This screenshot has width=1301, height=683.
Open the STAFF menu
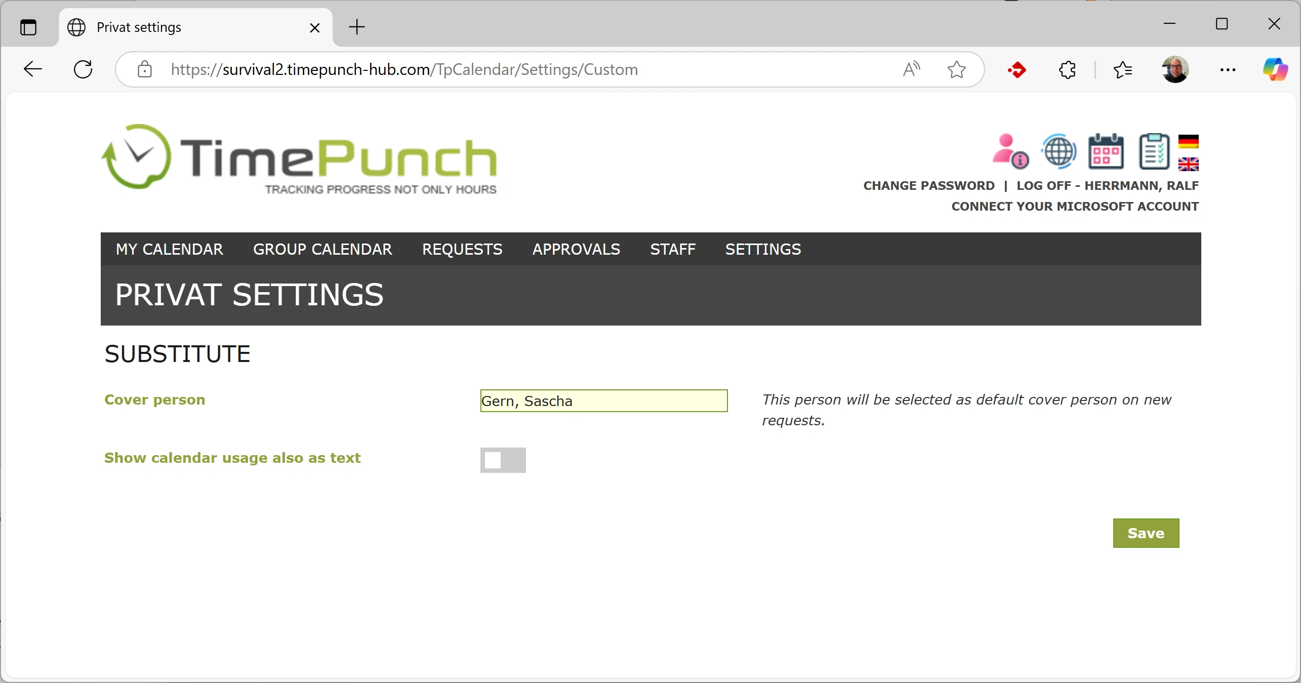pos(673,250)
